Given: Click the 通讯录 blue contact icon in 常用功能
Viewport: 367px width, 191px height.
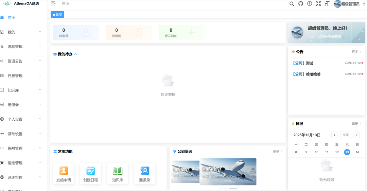Looking at the screenshot, I should click(x=144, y=171).
